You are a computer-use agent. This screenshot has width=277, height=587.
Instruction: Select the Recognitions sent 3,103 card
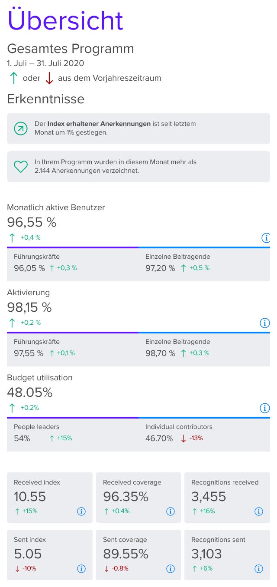pos(227,555)
